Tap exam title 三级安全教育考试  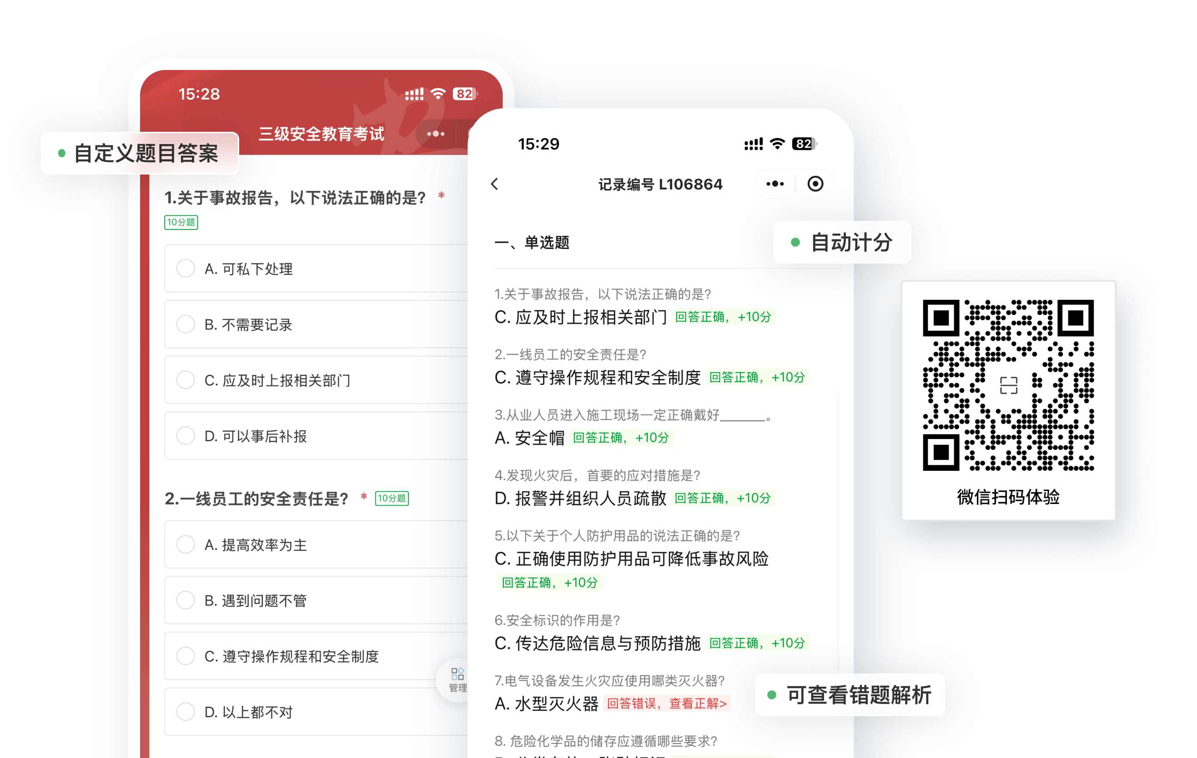(x=321, y=134)
